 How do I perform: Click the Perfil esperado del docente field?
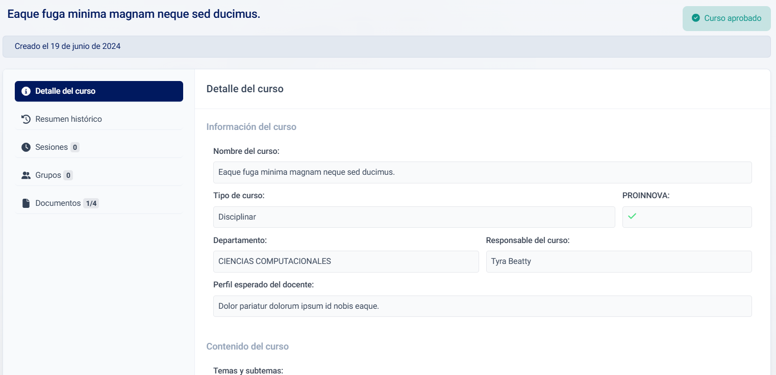pyautogui.click(x=482, y=306)
